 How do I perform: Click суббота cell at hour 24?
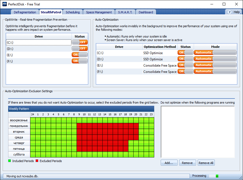tap(33, 154)
